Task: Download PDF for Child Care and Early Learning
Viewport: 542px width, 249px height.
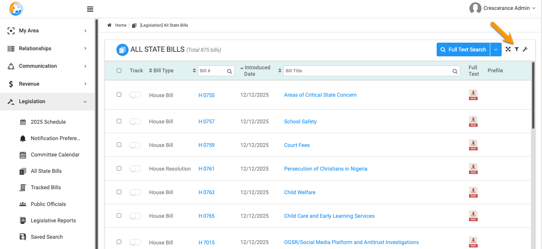Action: pos(473,216)
